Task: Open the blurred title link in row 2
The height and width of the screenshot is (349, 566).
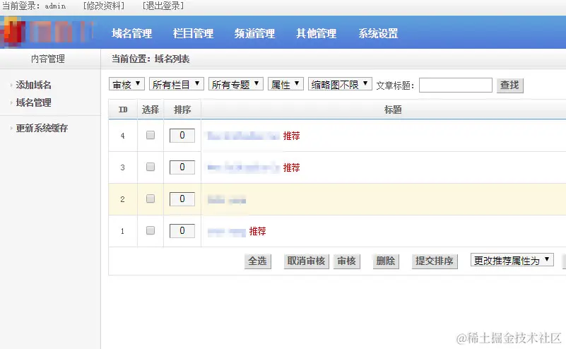Action: [x=227, y=200]
